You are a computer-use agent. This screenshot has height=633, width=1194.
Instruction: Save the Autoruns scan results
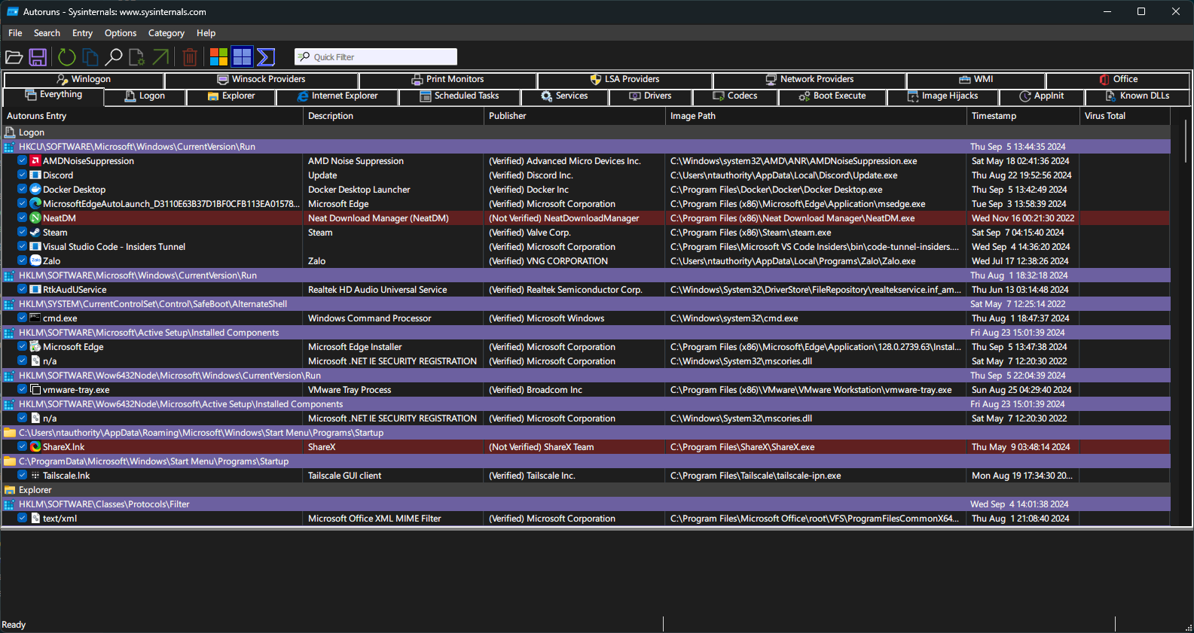point(38,57)
